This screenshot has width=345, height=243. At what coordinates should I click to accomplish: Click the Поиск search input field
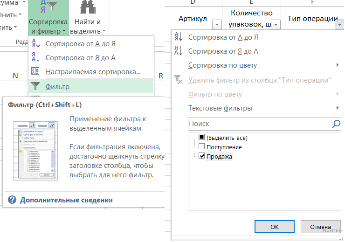click(259, 124)
